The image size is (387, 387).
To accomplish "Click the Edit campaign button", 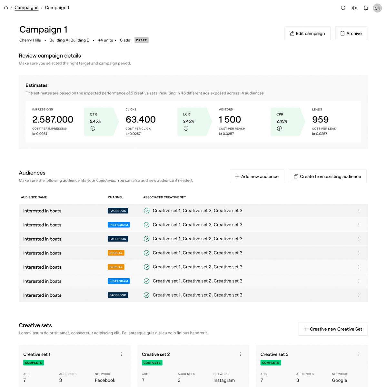I will pyautogui.click(x=307, y=34).
